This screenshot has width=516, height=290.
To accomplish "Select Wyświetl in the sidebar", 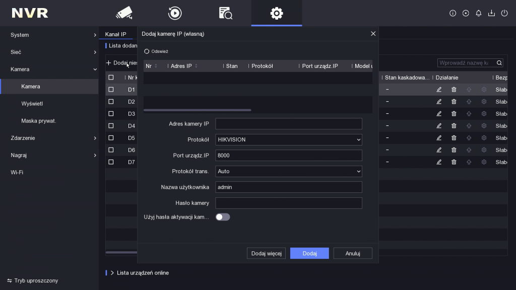I will click(x=32, y=104).
